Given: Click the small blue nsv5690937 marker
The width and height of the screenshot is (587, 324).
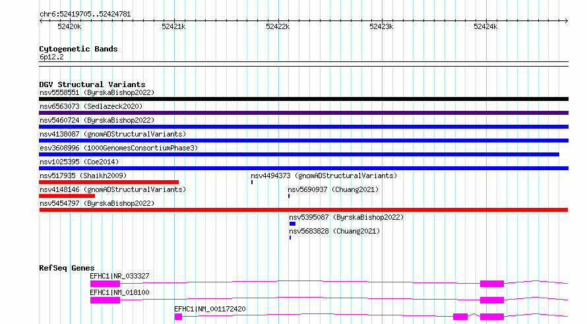Looking at the screenshot, I should click(289, 196).
